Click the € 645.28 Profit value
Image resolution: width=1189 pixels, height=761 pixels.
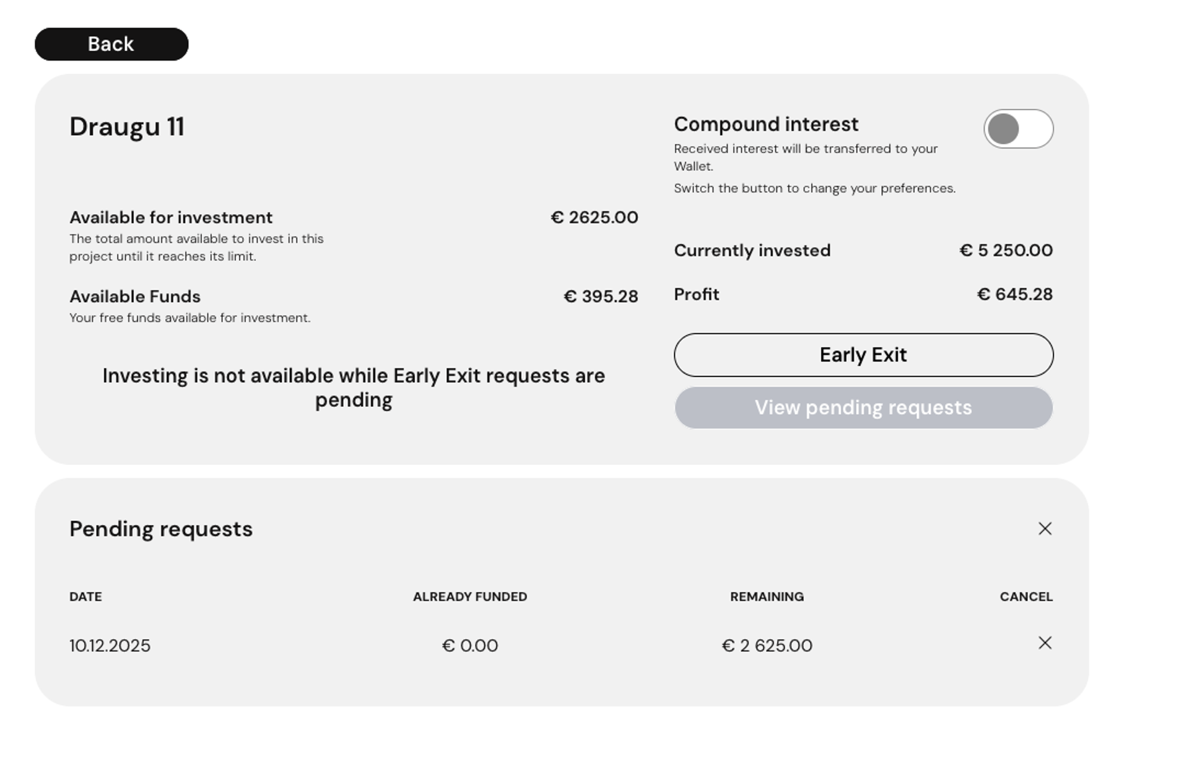[x=1014, y=294]
